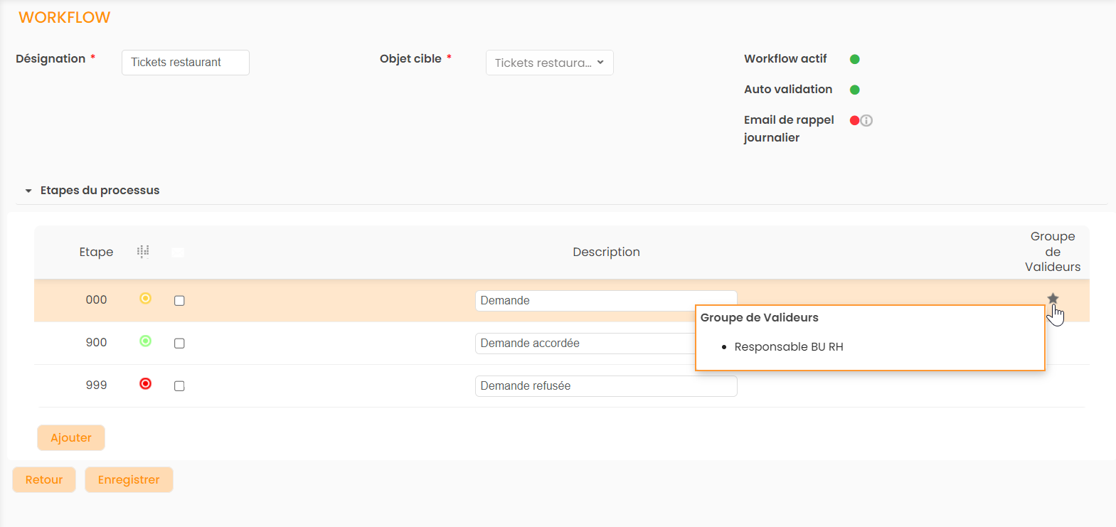The image size is (1116, 527).
Task: Focus the Demande refusée description field
Action: (x=605, y=386)
